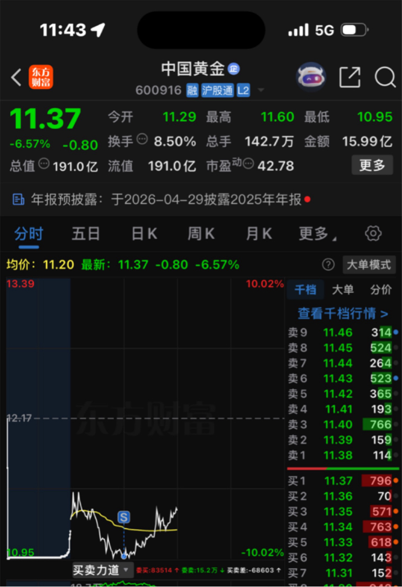This screenshot has width=402, height=587.
Task: Expand the 更多 chart period menu
Action: pyautogui.click(x=317, y=234)
